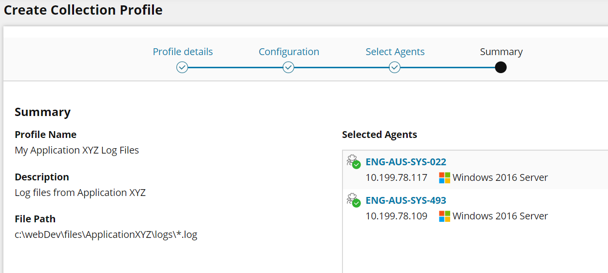Click IP address 10.199.78.109

click(x=397, y=216)
